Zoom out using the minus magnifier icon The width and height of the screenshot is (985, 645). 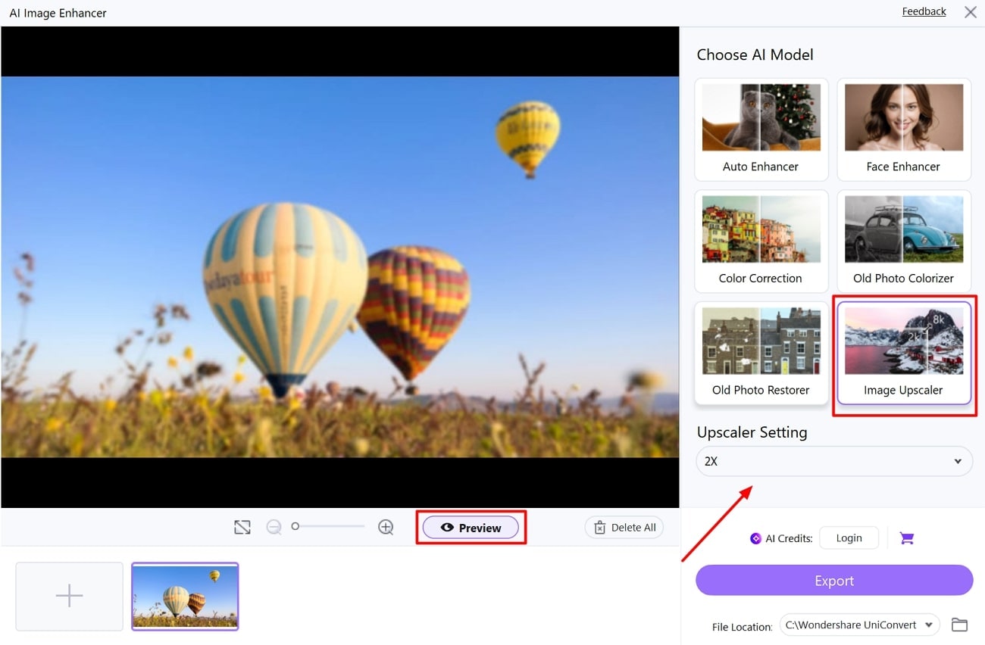tap(274, 528)
